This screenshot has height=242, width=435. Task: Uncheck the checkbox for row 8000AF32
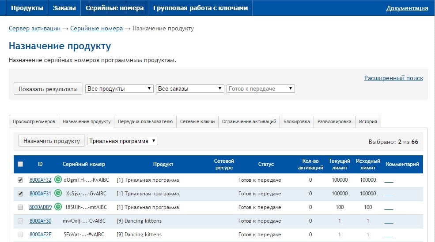click(20, 180)
